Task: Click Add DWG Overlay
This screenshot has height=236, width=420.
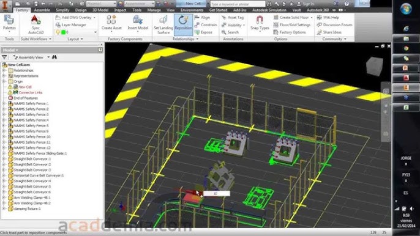Action: (x=76, y=17)
